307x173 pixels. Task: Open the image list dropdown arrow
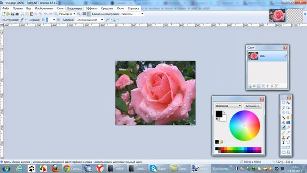(305, 14)
